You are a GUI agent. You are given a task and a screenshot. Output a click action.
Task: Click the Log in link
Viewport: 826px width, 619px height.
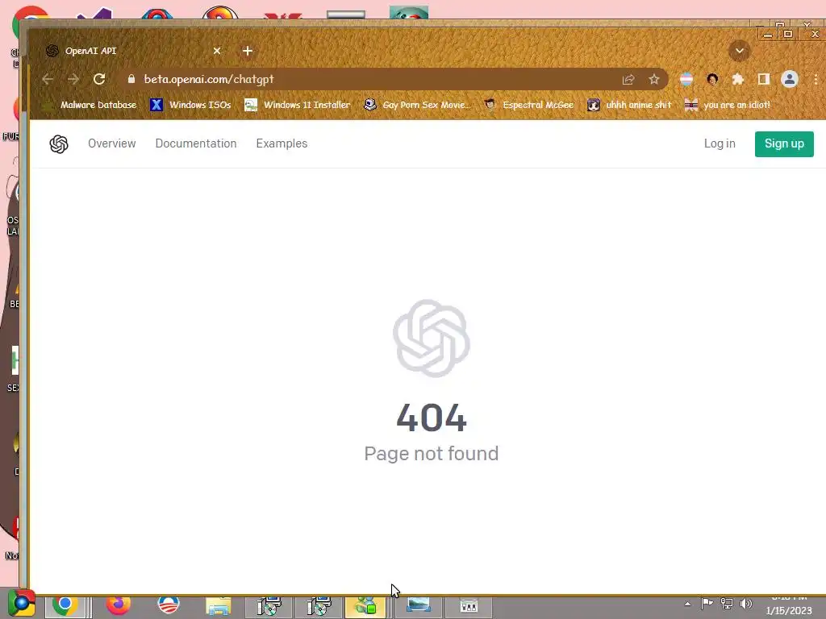(x=720, y=143)
